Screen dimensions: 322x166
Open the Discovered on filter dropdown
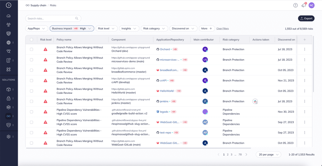pos(183,29)
